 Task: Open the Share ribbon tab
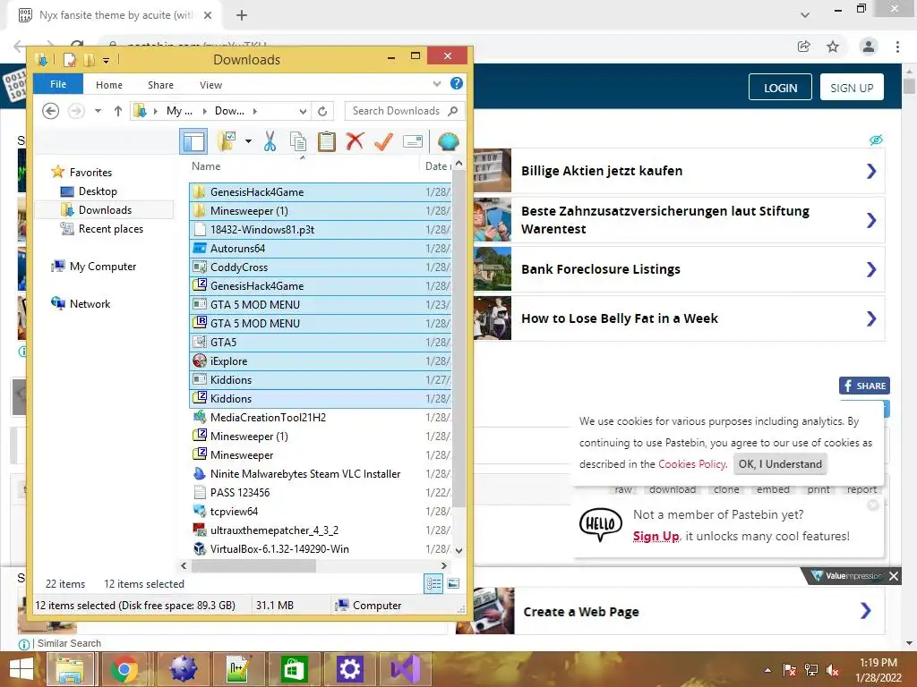160,85
